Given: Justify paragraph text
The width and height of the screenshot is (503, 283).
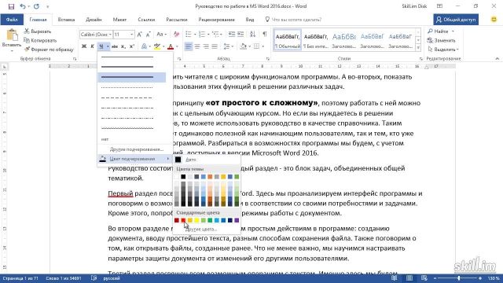Looking at the screenshot, I should [215, 46].
